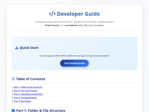Click the folder icon beside Part 1 heading
The height and width of the screenshot is (112, 149).
click(13, 110)
